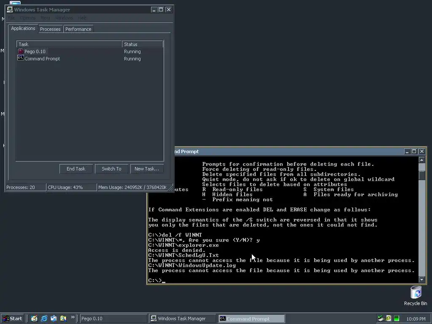Image resolution: width=432 pixels, height=324 pixels.
Task: Open the Options menu in Task Manager
Action: 27,18
